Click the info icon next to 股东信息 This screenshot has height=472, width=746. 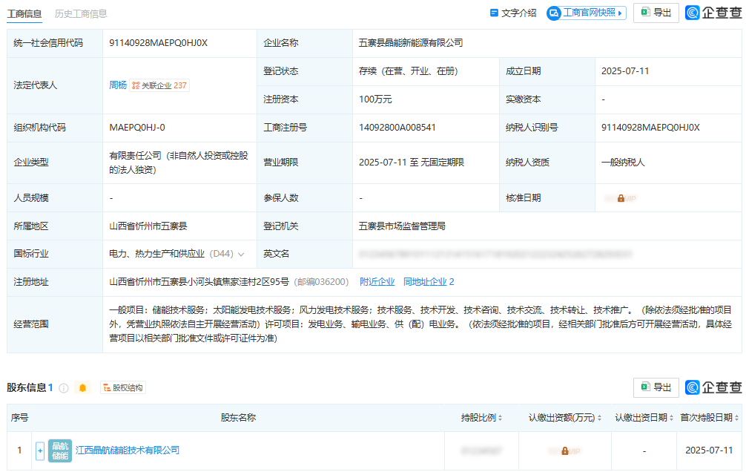64,388
